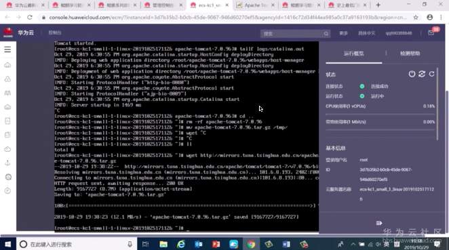Click the bandwidth usage bar in the right panel
Image resolution: width=449 pixels, height=250 pixels.
[380, 129]
